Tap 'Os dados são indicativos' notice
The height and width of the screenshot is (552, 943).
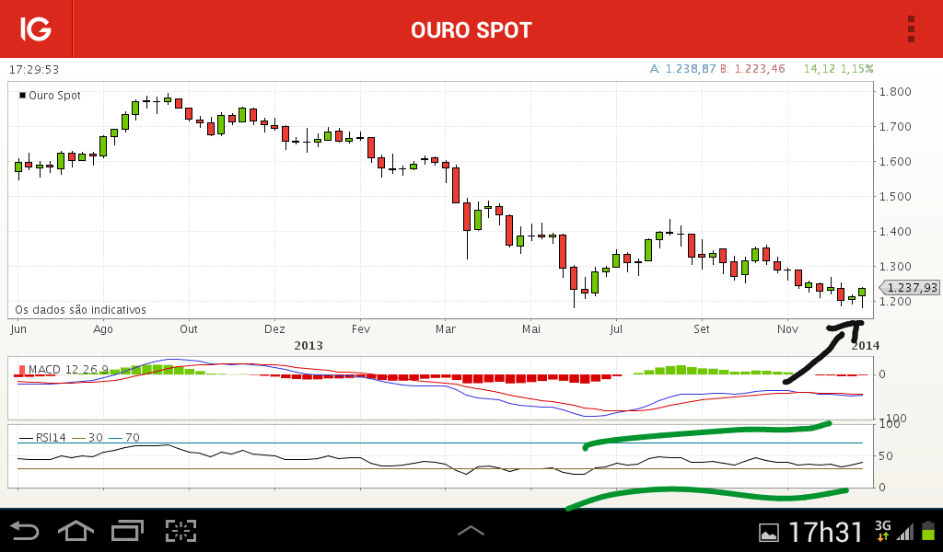pyautogui.click(x=81, y=310)
